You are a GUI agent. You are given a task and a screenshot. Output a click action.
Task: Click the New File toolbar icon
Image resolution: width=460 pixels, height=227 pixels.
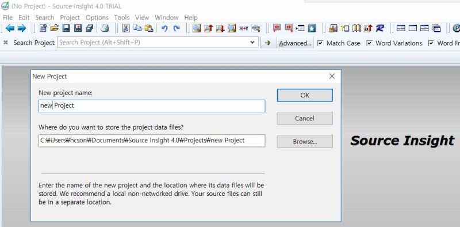(43, 28)
